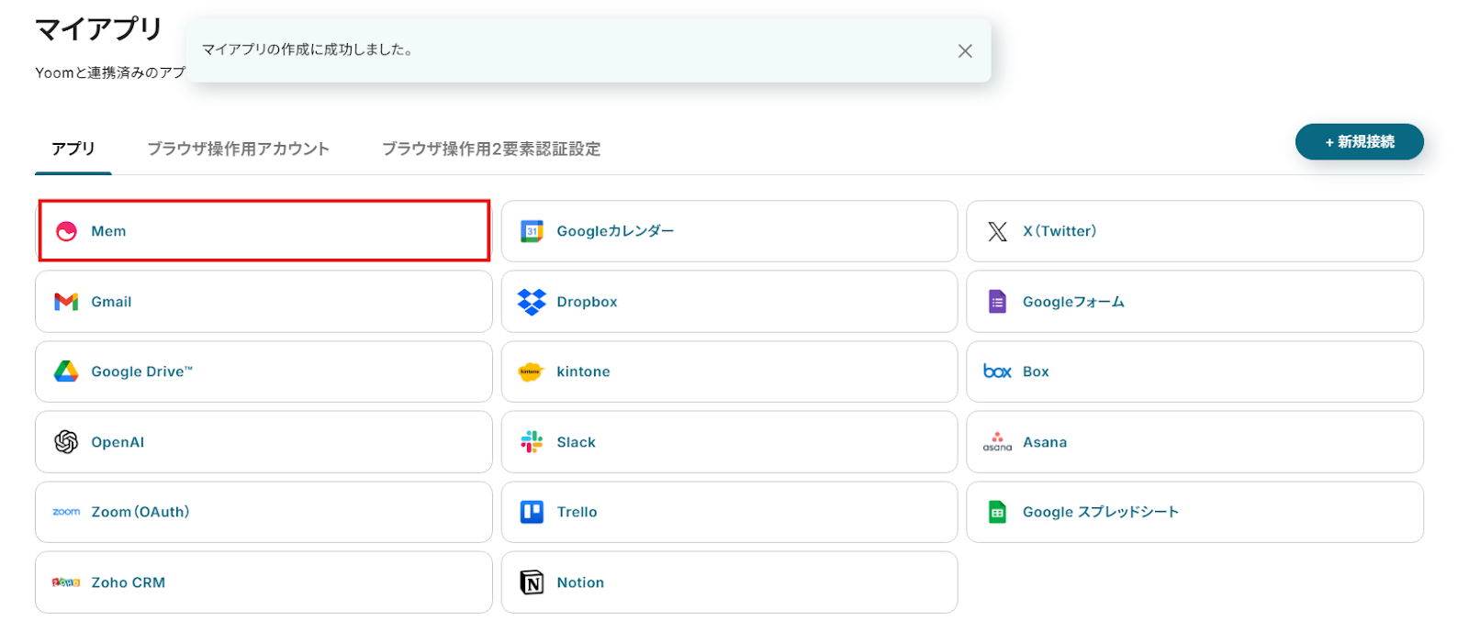Screen dimensions: 1469x643
Task: Click the Gmail envelope icon
Action: click(66, 302)
